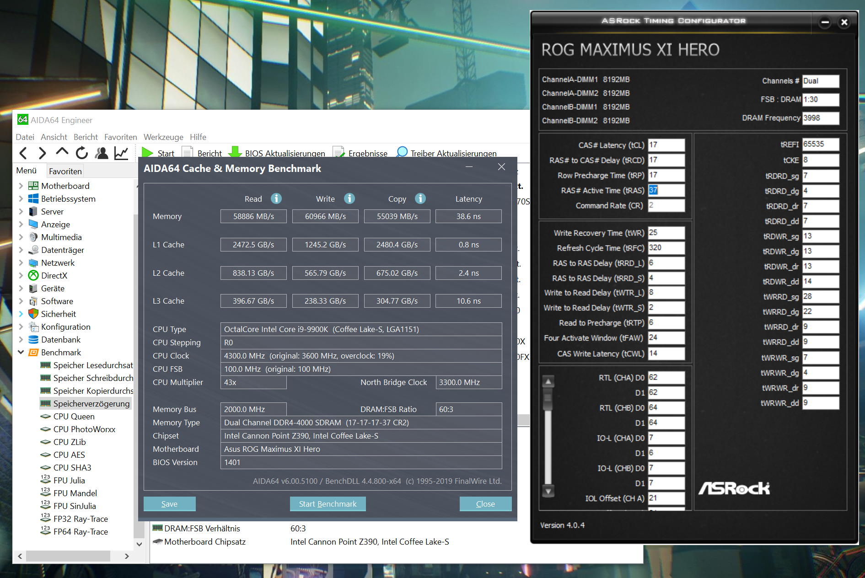Open the Favoriten menu
The height and width of the screenshot is (578, 865).
pyautogui.click(x=121, y=137)
